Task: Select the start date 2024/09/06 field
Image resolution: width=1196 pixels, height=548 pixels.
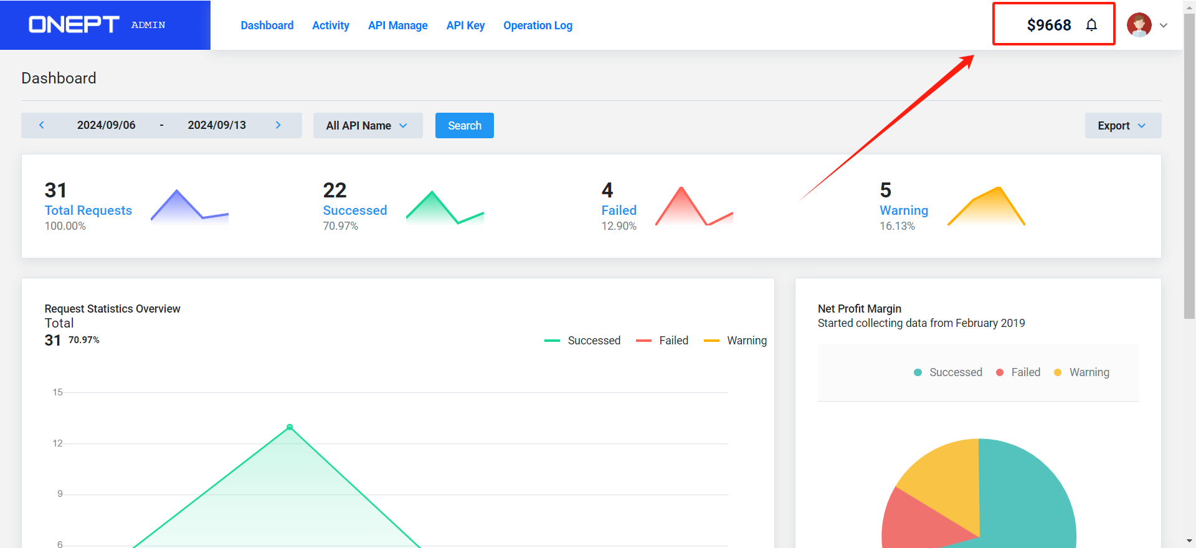Action: click(x=107, y=125)
